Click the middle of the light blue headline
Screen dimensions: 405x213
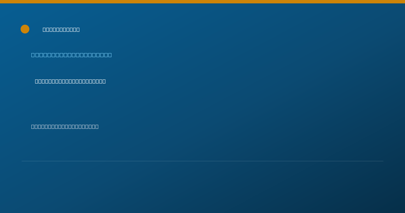(72, 55)
